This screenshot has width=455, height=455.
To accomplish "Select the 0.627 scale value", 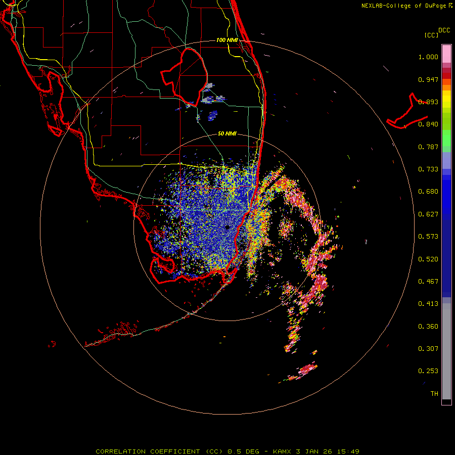I will [x=428, y=214].
